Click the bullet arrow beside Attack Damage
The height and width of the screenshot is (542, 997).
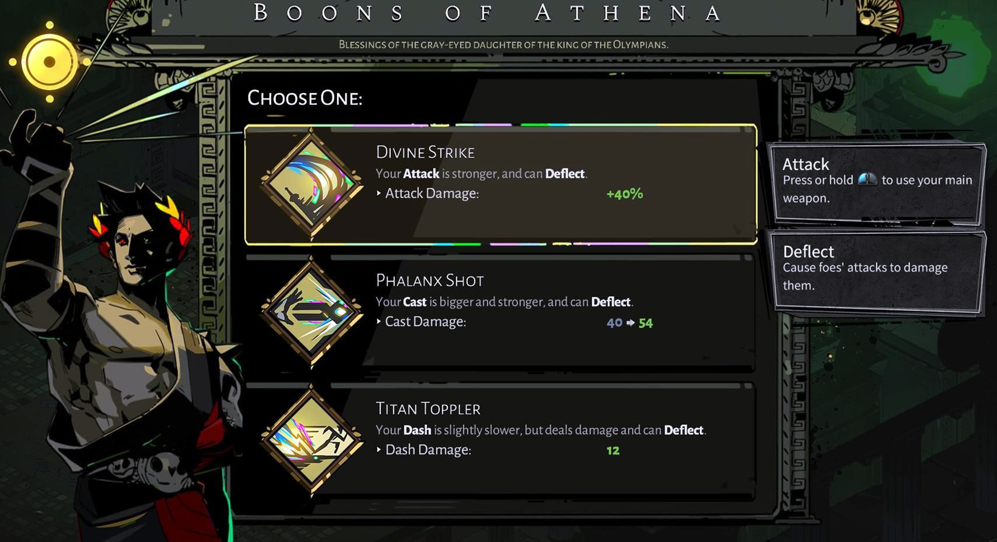[379, 193]
